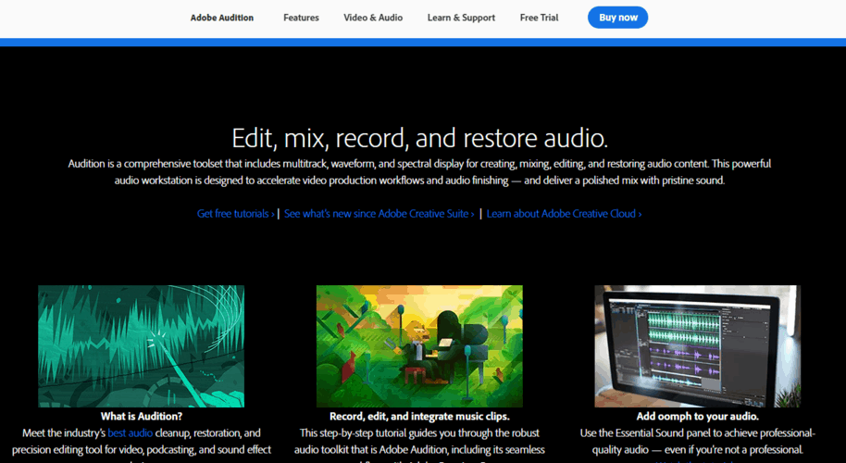Open the teal waveform illustration thumbnail

pyautogui.click(x=142, y=346)
